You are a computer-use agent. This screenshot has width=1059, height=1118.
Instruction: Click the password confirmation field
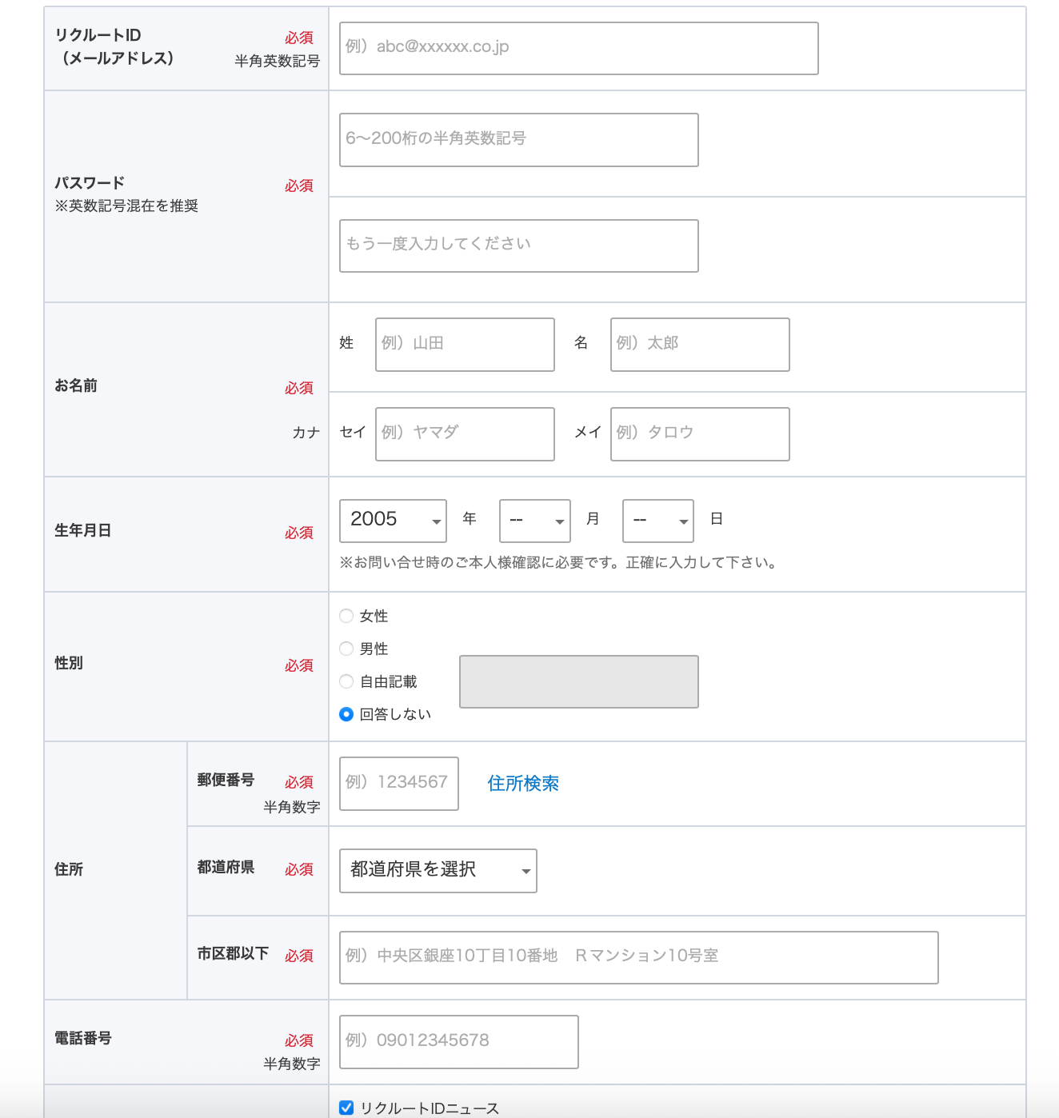click(518, 246)
